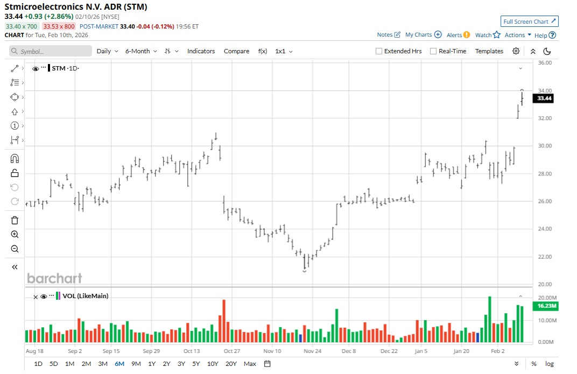Focus the Symbol search field

point(51,51)
